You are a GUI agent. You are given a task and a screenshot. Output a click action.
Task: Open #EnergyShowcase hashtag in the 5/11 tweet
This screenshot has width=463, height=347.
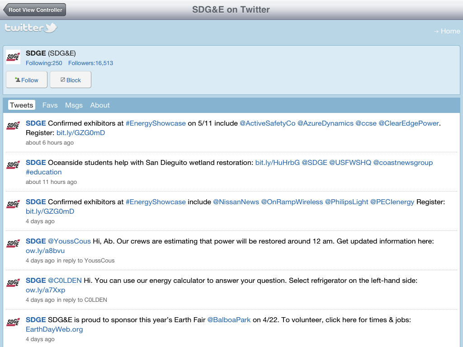click(x=156, y=123)
